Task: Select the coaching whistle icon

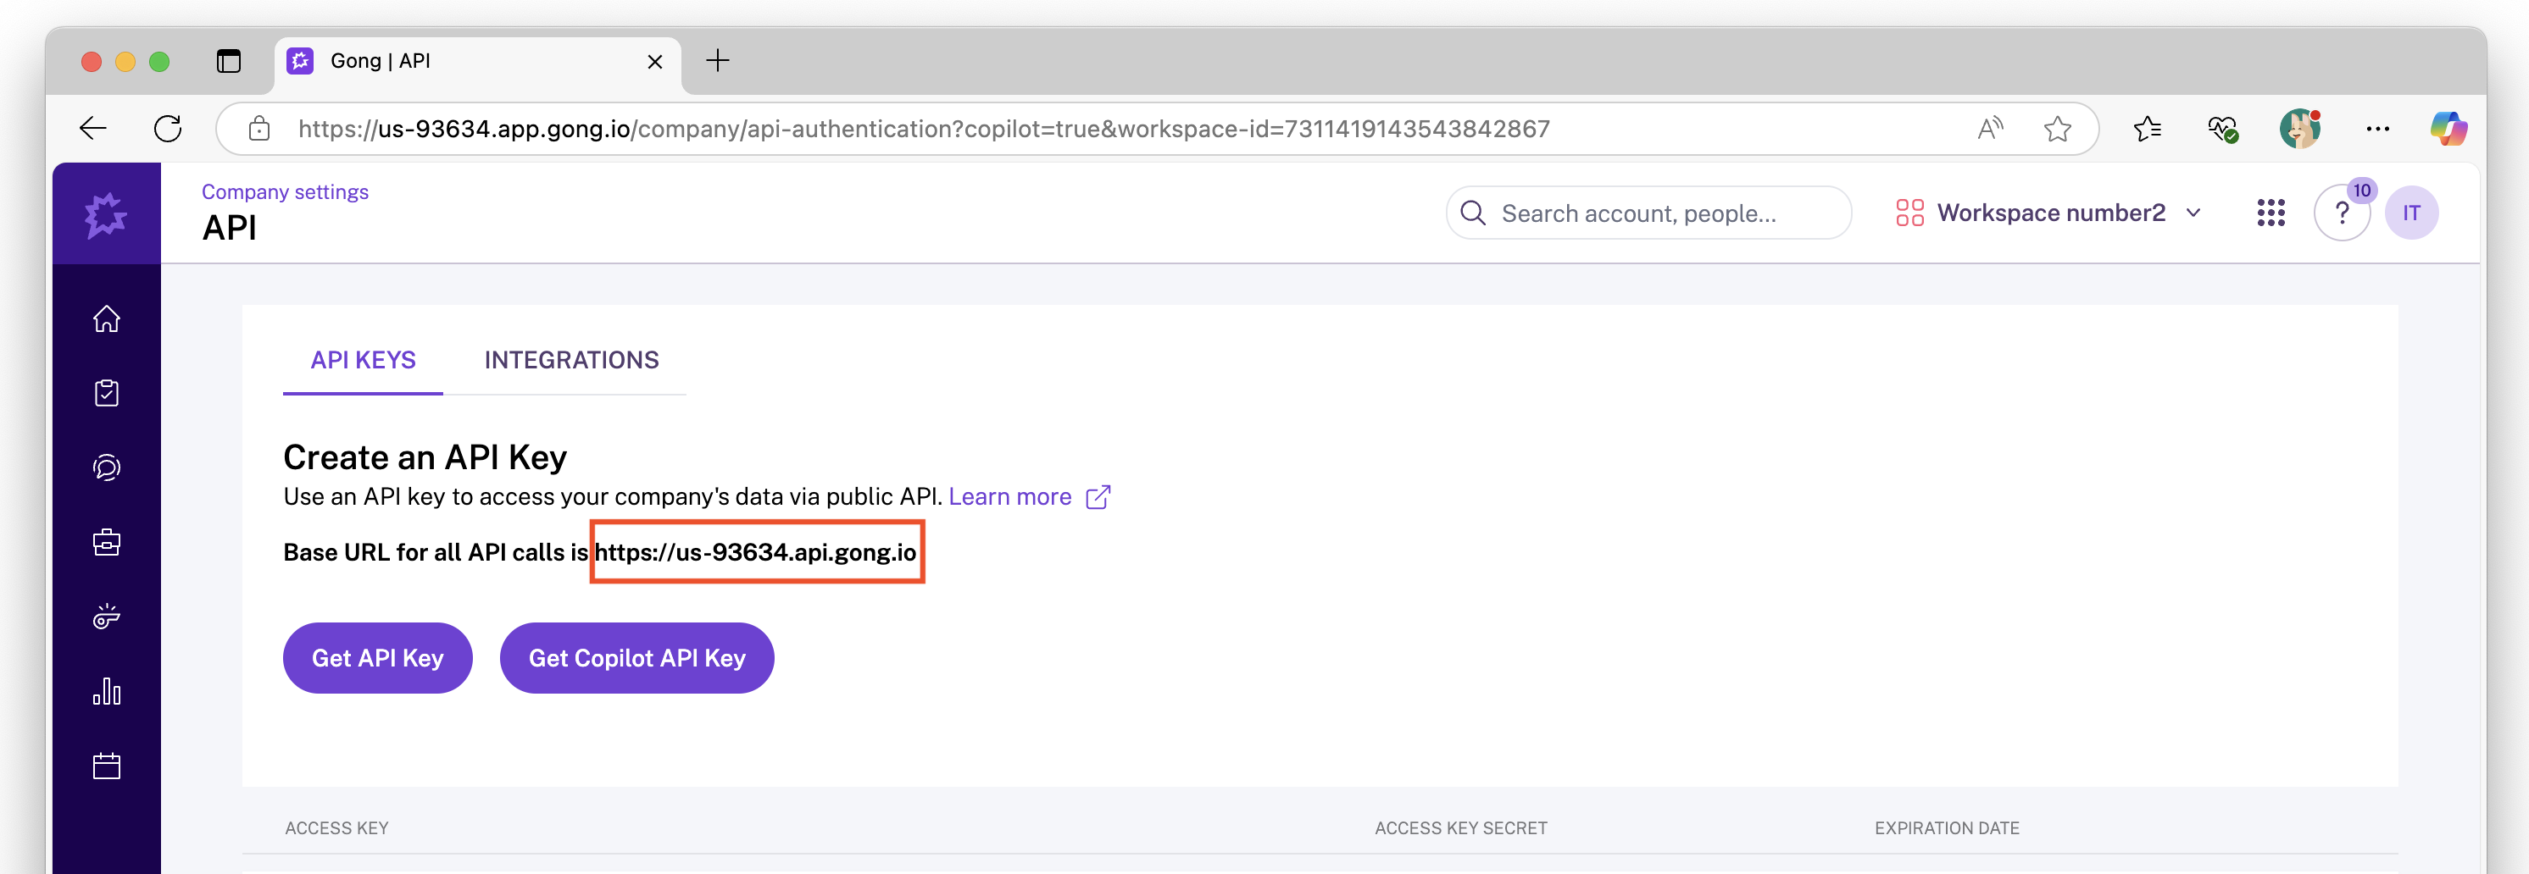Action: [106, 617]
